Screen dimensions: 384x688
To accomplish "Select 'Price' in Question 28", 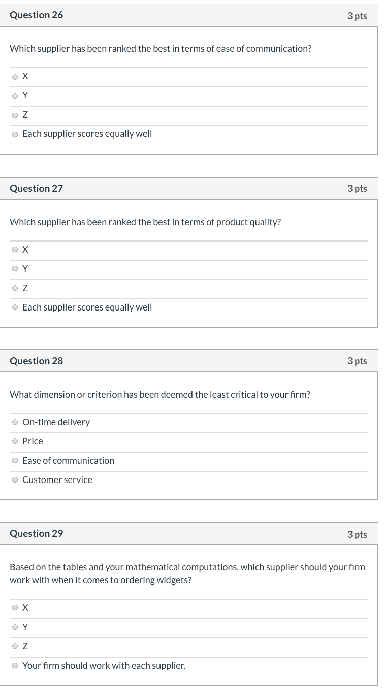I will [15, 441].
